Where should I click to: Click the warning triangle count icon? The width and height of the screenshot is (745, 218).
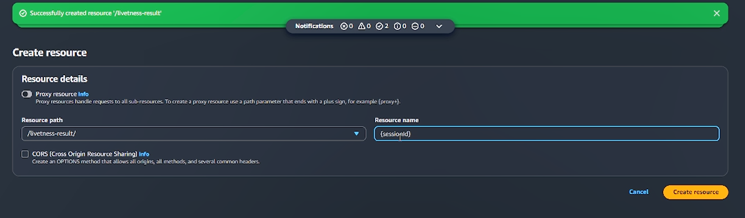click(362, 26)
